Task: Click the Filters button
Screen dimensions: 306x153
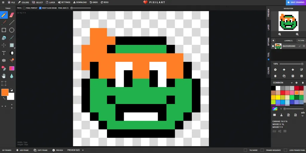Action: pyautogui.click(x=301, y=40)
